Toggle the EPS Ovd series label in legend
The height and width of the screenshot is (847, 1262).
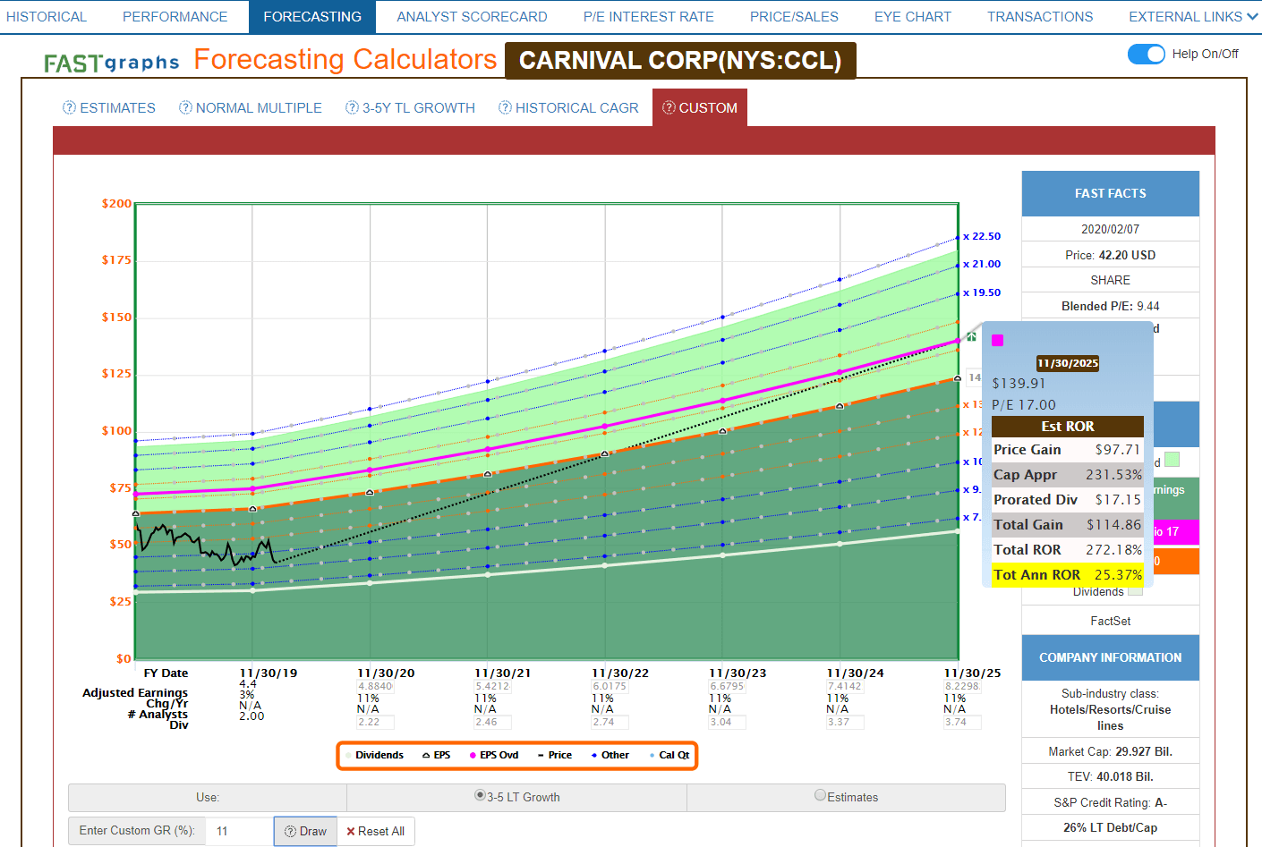(x=499, y=756)
